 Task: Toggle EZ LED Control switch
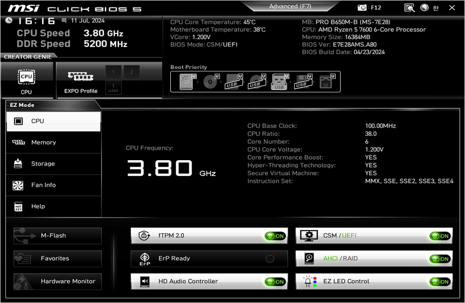tap(440, 282)
